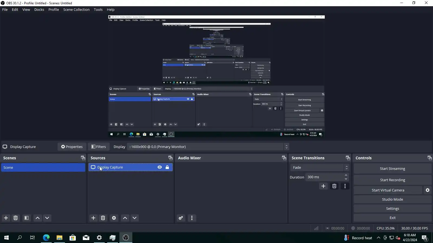
Task: Click the connection status bars icon
Action: pos(316,228)
